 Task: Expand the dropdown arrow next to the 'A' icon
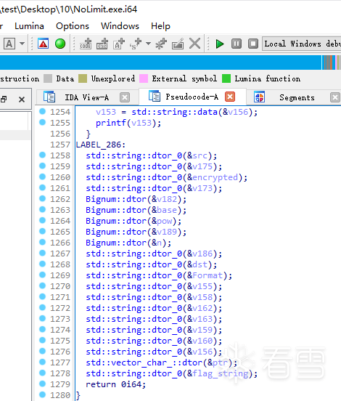(x=22, y=44)
